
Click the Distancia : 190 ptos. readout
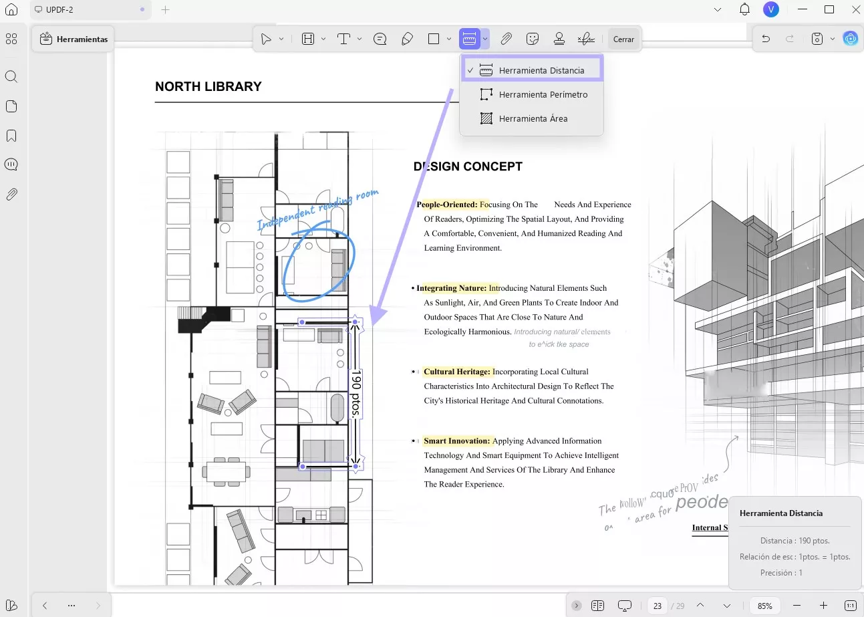[x=795, y=540]
